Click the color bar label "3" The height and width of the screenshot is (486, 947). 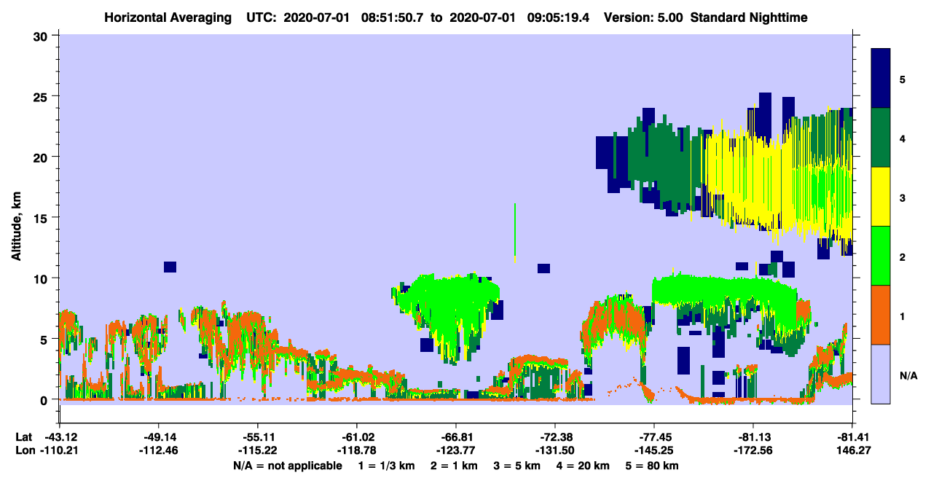[x=903, y=197]
